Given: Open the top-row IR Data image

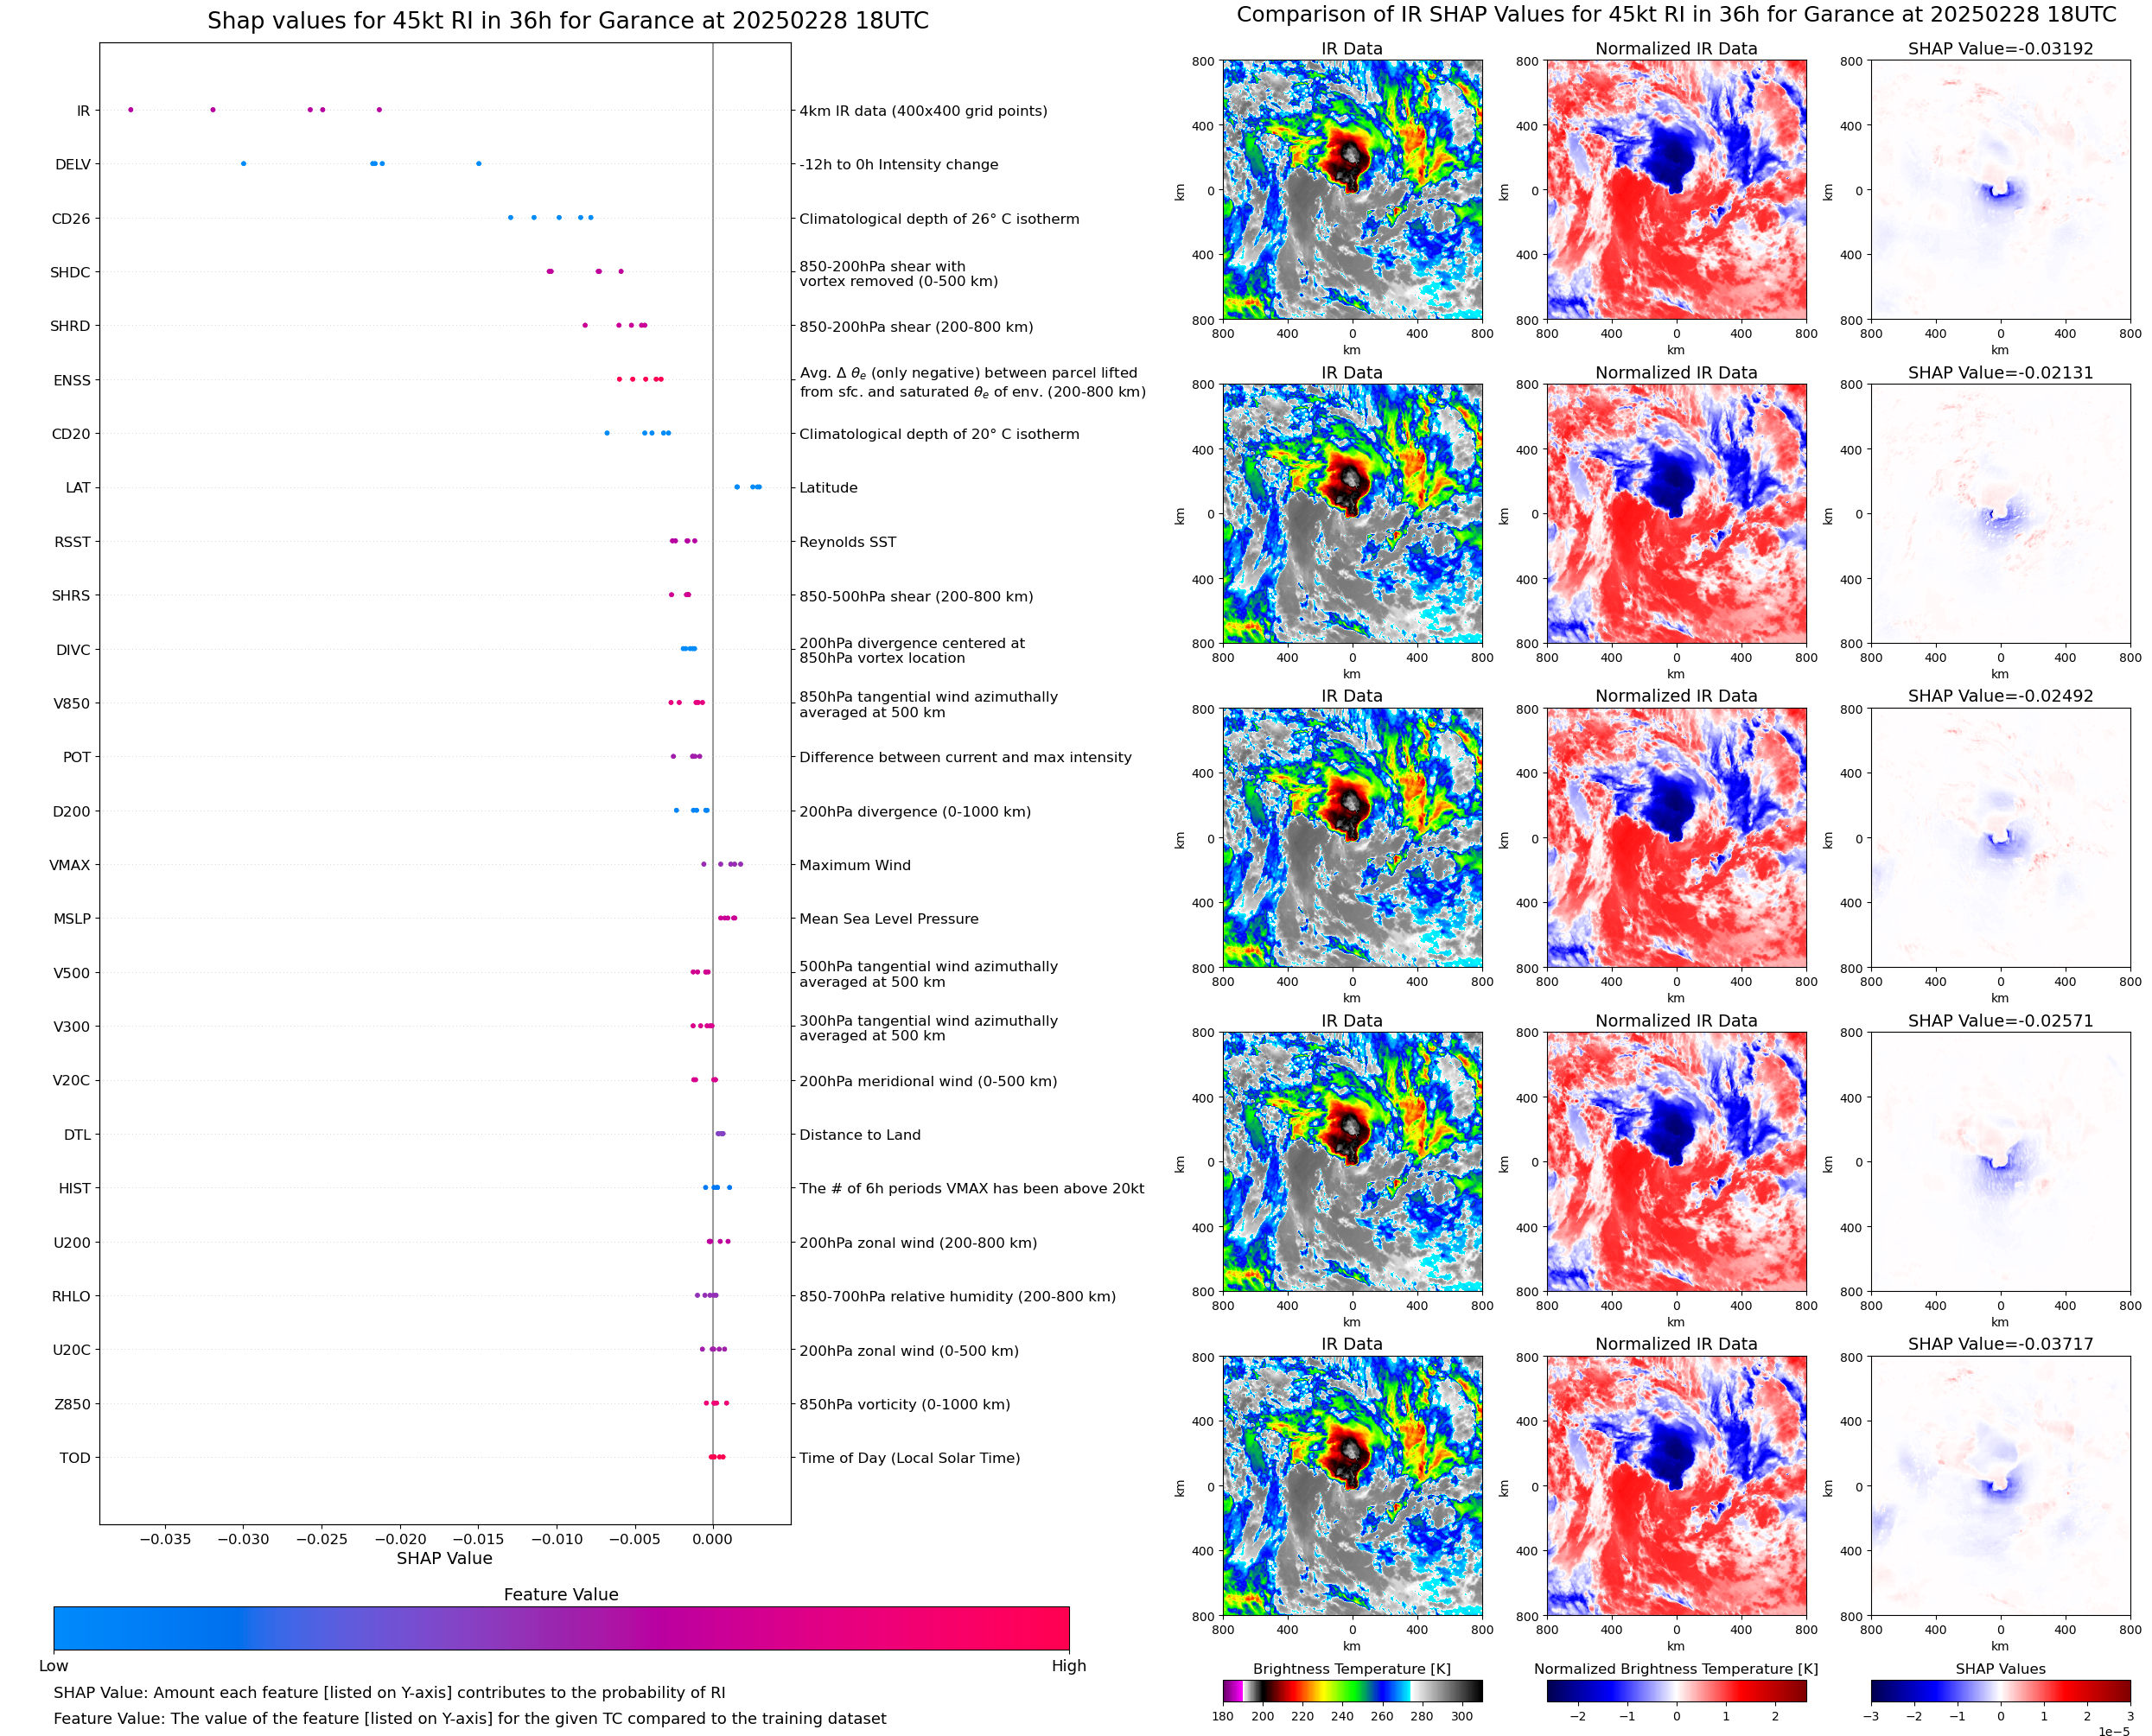Looking at the screenshot, I should [1352, 190].
